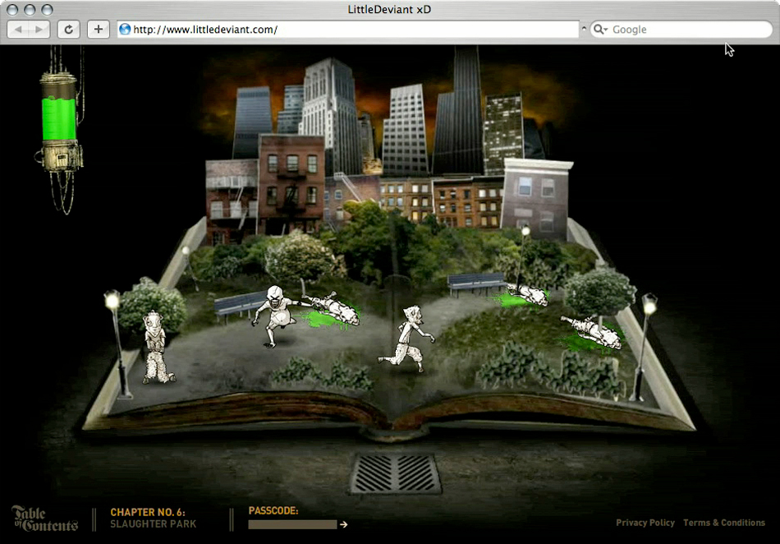Open the Privacy Policy link
This screenshot has width=780, height=544.
[x=645, y=523]
